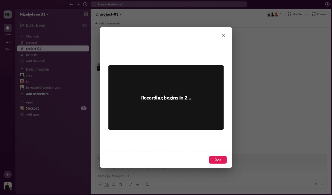Open send options dropdown arrow
The width and height of the screenshot is (332, 195).
[323, 184]
